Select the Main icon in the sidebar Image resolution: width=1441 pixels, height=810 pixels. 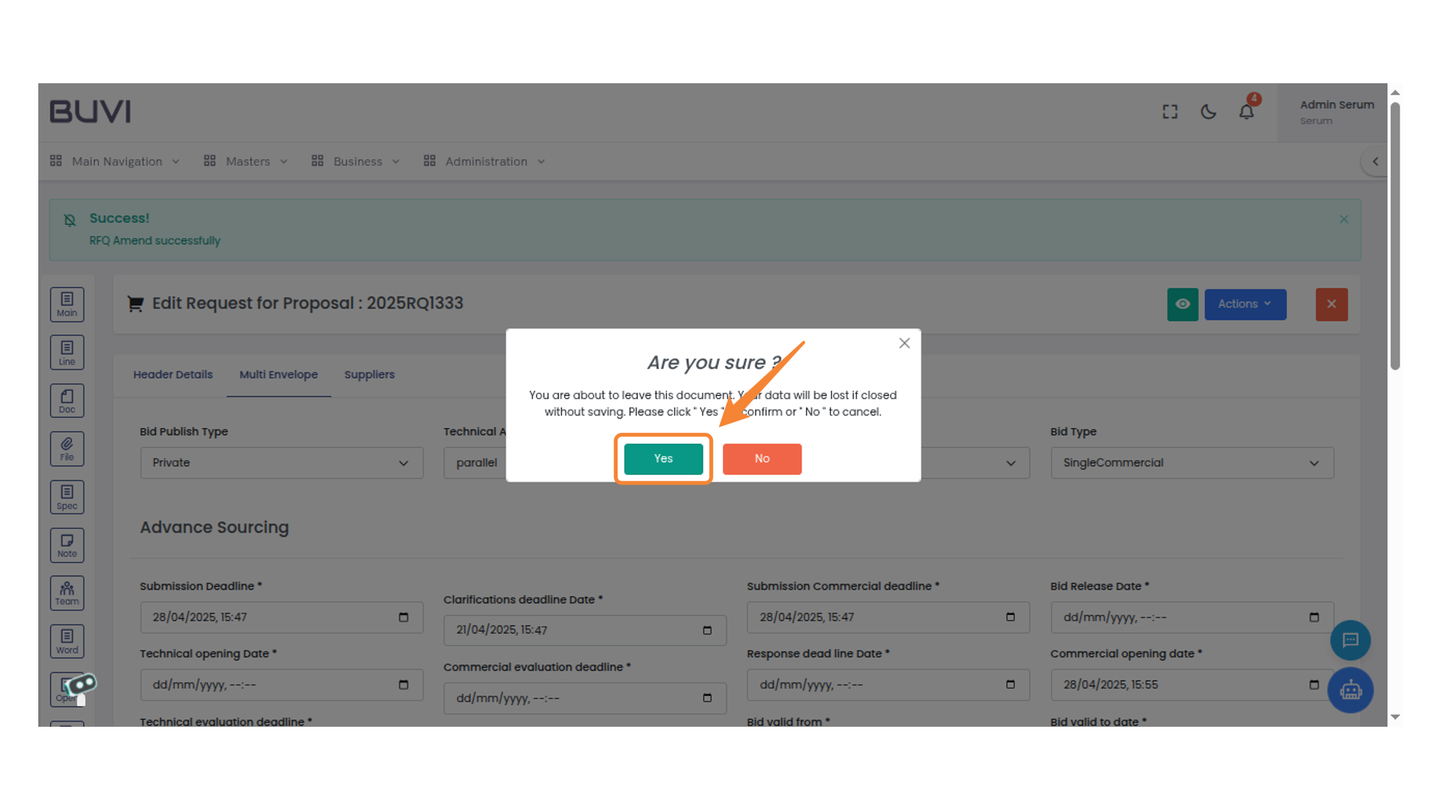67,304
